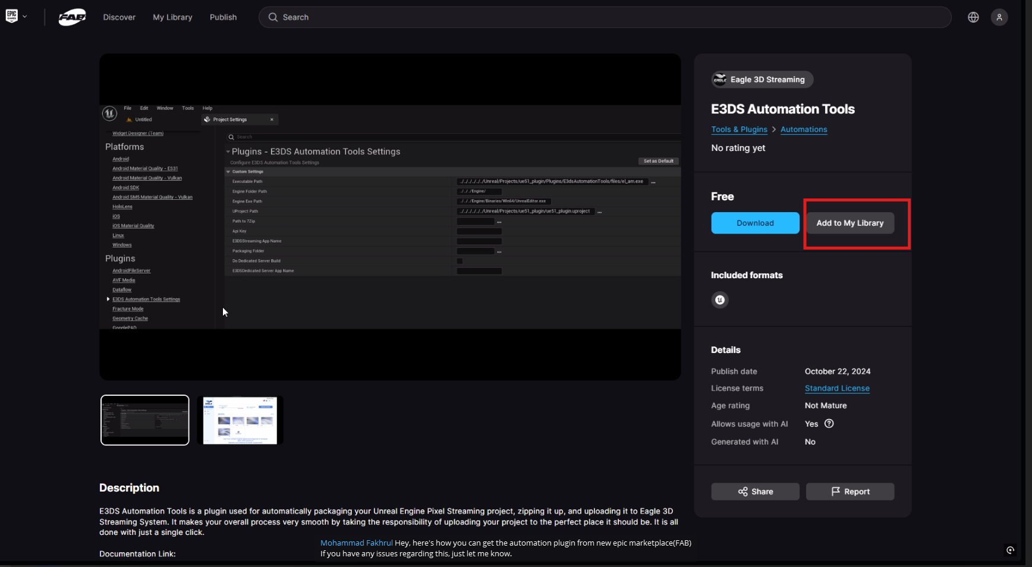Open the Epic Games dropdown chevron

(25, 17)
